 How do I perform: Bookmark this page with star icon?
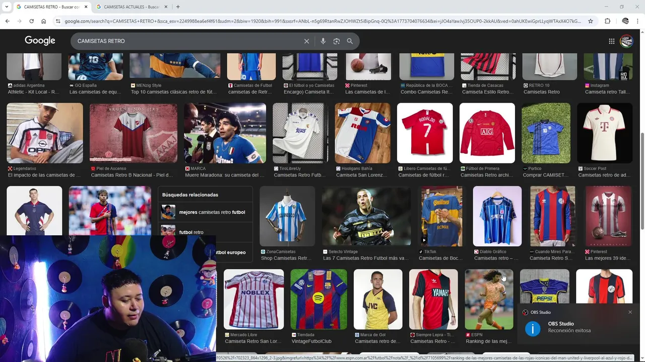coord(591,21)
